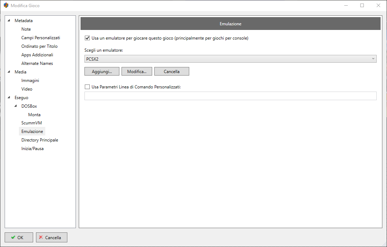The height and width of the screenshot is (247, 387).
Task: Click the Emulazione header bar
Action: 231,24
